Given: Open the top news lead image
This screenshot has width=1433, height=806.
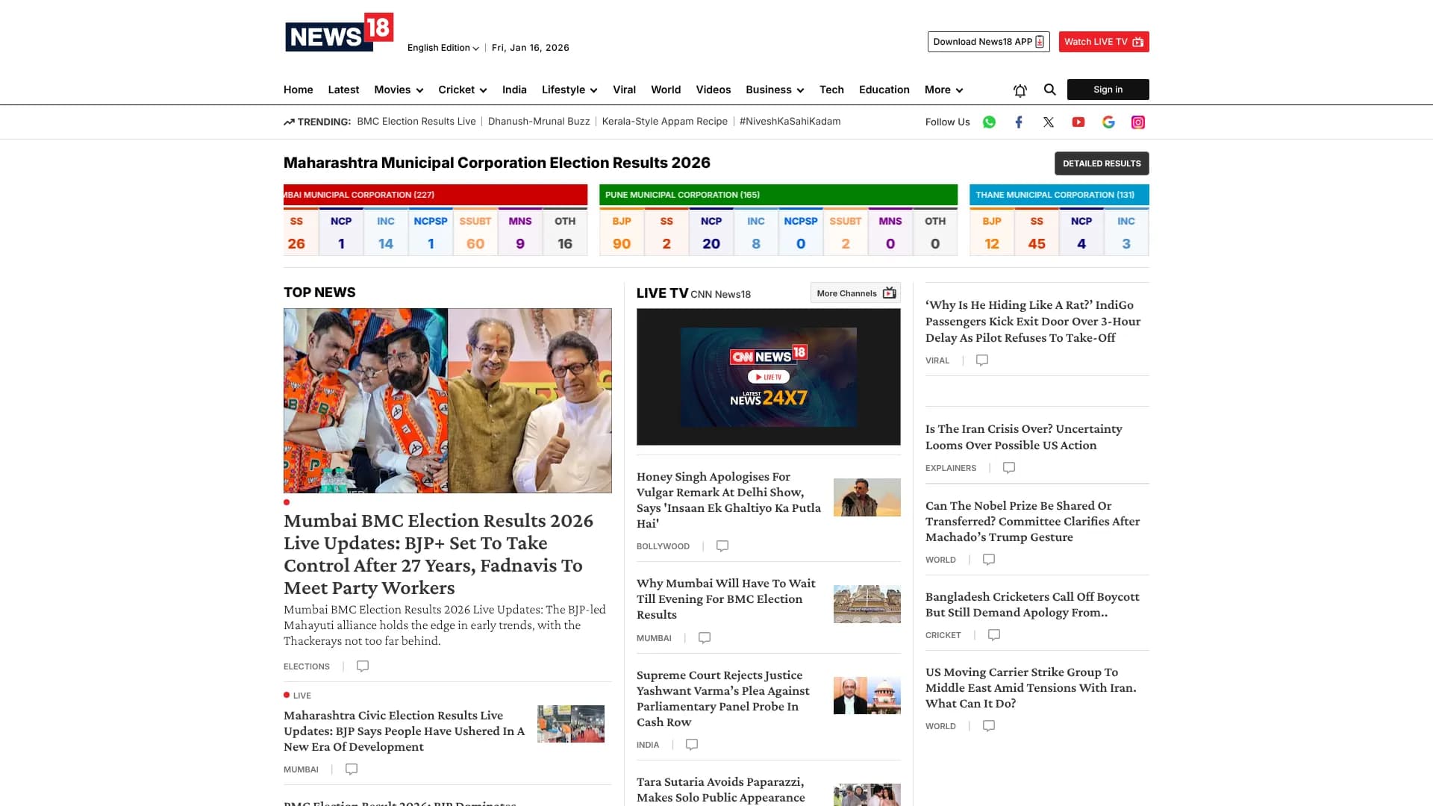Looking at the screenshot, I should click(x=448, y=401).
